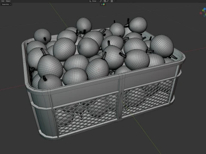Open the Object menu in viewport header
This screenshot has height=154, width=206.
coord(8,1)
